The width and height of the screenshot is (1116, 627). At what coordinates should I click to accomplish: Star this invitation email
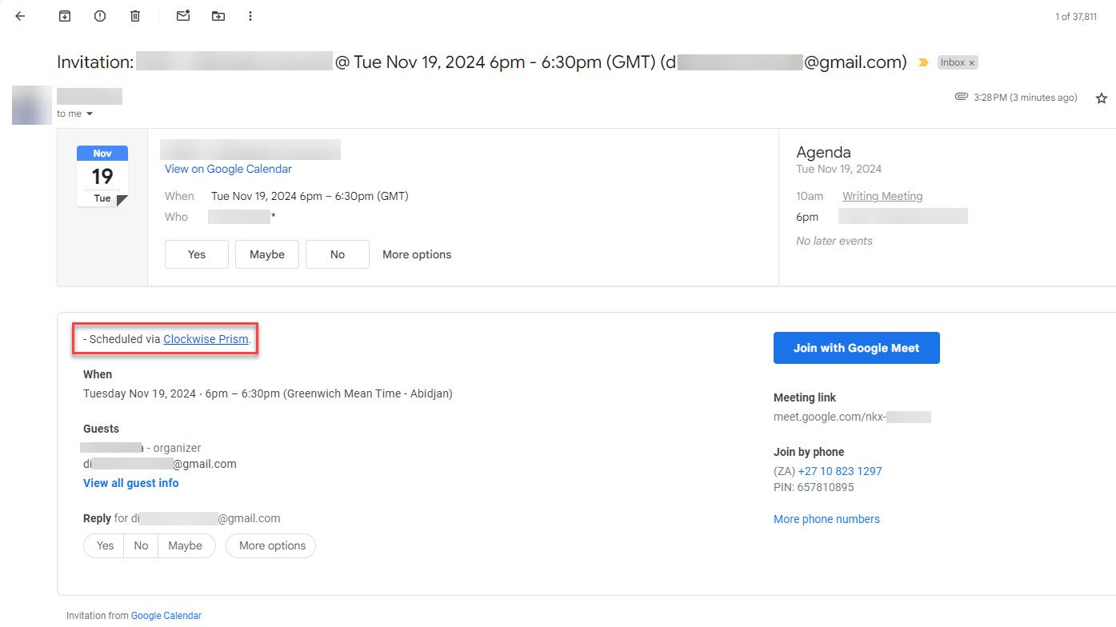(1101, 98)
